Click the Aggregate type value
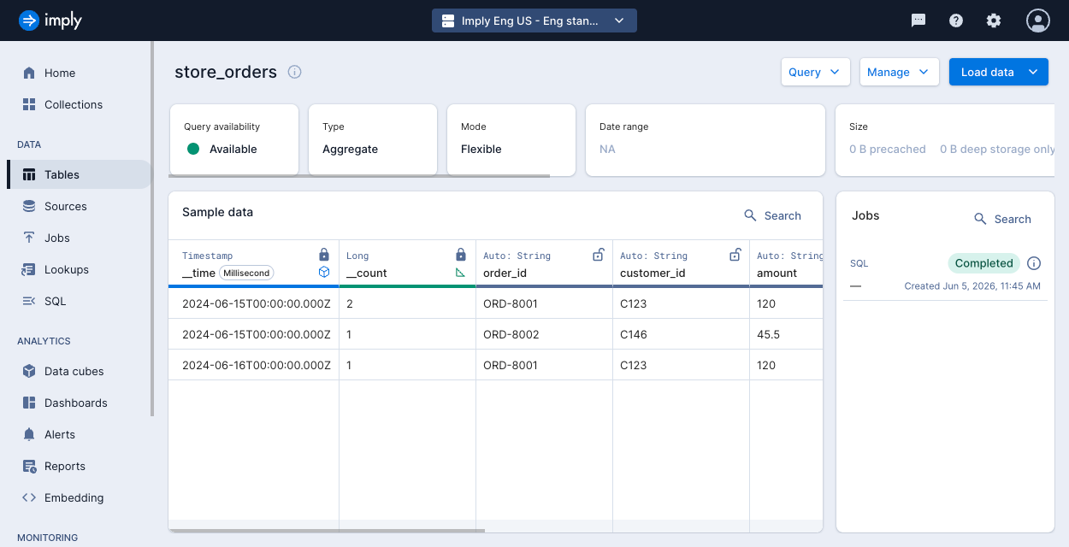The width and height of the screenshot is (1069, 547). click(350, 149)
